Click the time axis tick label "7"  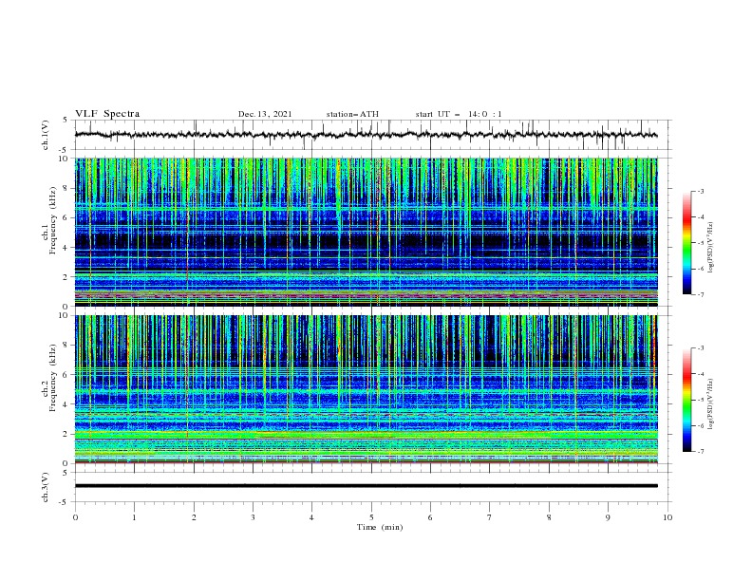(x=490, y=517)
